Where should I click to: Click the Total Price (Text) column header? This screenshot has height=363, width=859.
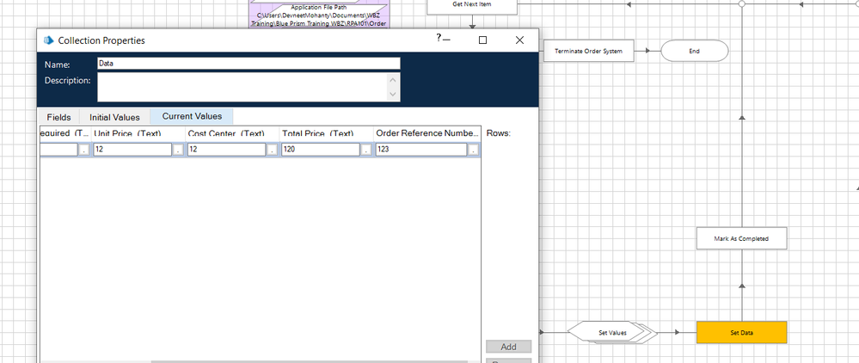(326, 133)
